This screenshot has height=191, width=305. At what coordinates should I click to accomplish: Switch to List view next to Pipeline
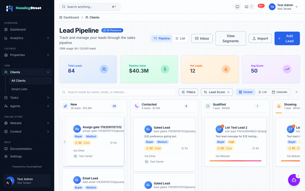pos(180,38)
